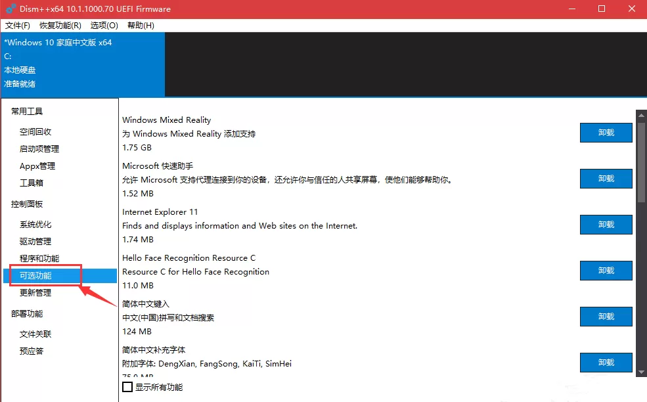Select the Microsoft 快速助手 feature title
The width and height of the screenshot is (647, 402).
coord(158,166)
